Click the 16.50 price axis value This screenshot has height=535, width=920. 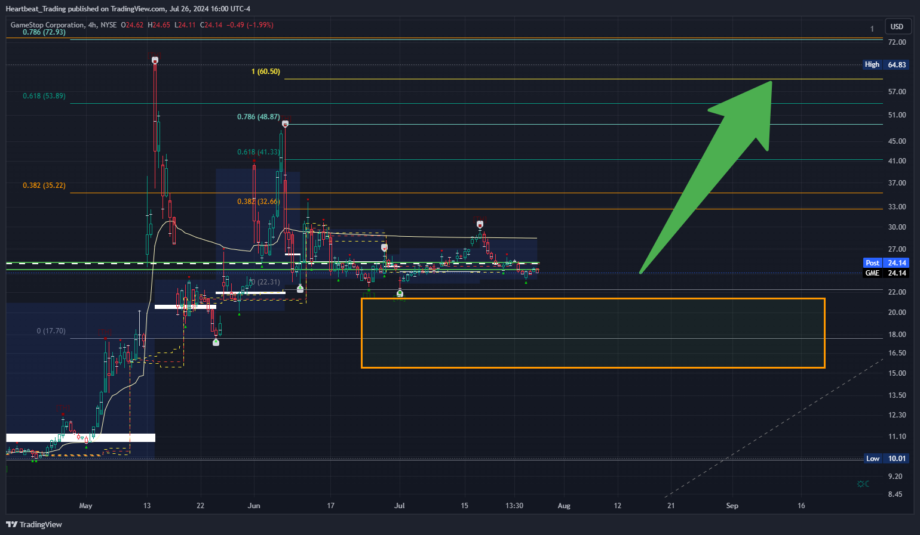point(897,353)
